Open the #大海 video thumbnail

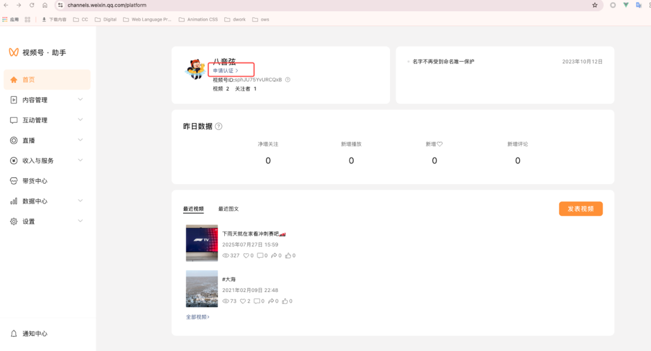[202, 289]
